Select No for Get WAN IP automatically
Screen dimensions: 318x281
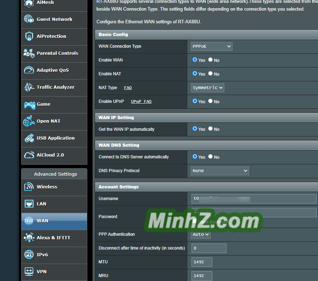point(210,129)
